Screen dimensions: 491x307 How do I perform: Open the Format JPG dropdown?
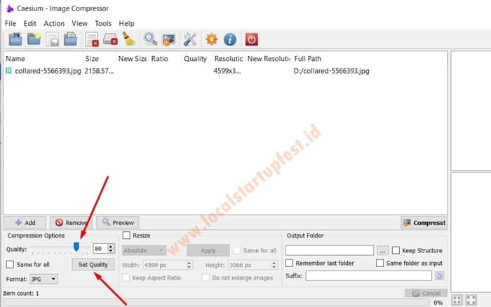[43, 279]
